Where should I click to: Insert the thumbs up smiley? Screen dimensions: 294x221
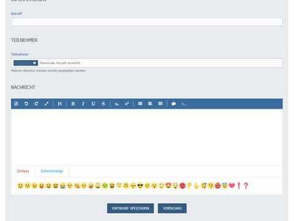coord(197,185)
